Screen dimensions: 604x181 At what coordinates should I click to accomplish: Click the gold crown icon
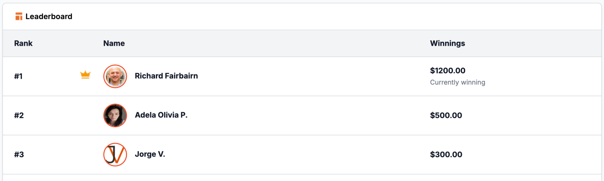click(x=85, y=75)
